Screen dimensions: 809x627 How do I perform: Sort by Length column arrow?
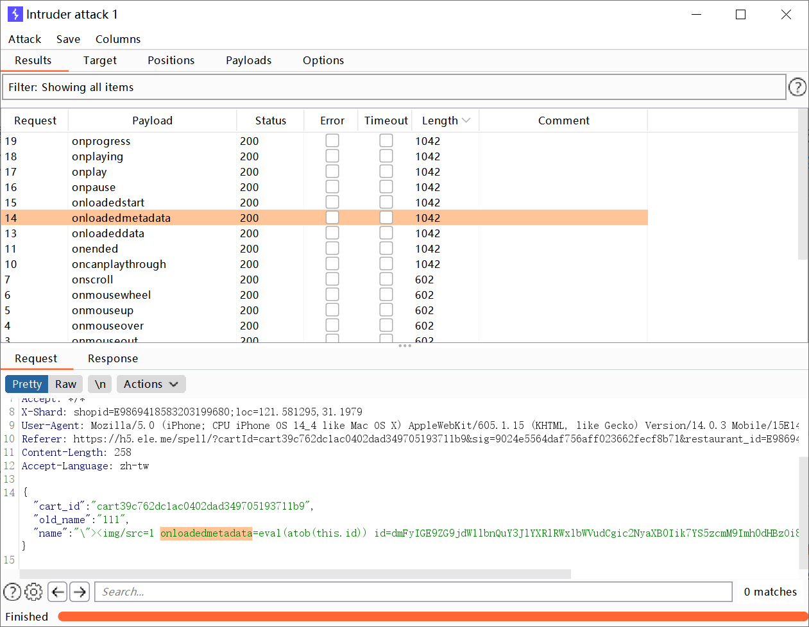coord(466,121)
